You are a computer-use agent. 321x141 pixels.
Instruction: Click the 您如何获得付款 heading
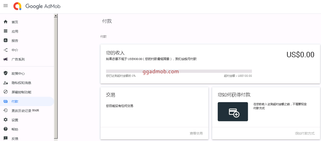pyautogui.click(x=234, y=95)
